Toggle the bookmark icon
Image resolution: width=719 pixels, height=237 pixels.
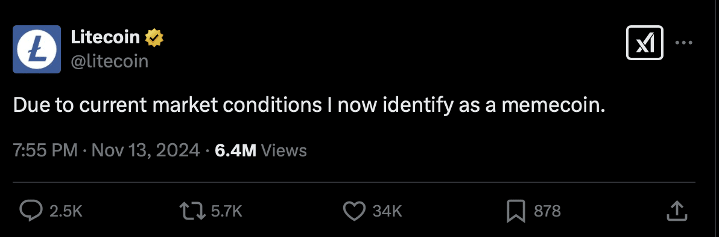pos(516,212)
